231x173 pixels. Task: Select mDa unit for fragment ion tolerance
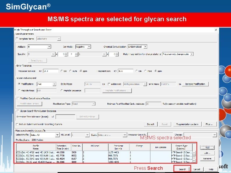145,71
